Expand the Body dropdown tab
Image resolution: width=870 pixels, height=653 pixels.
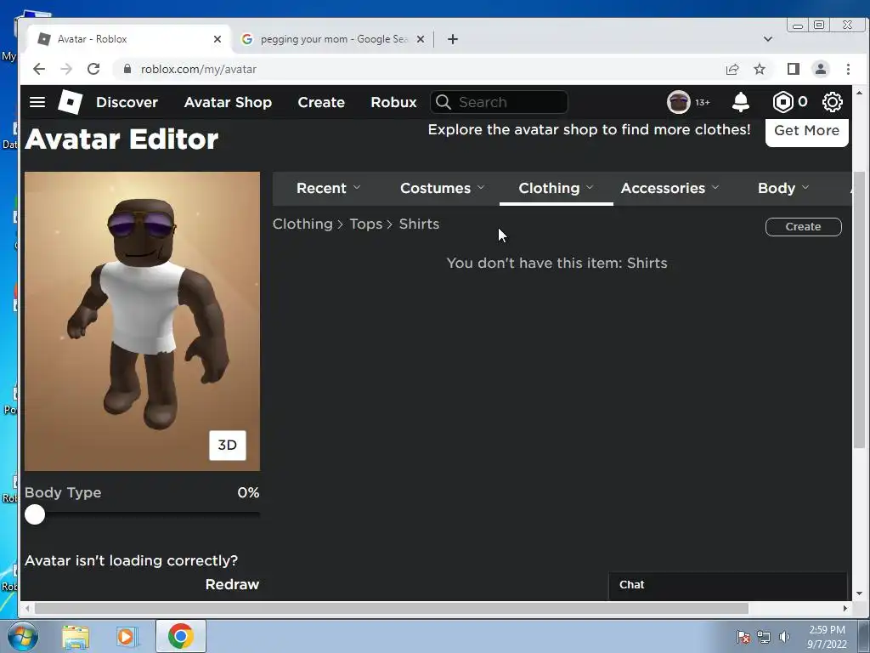(782, 188)
